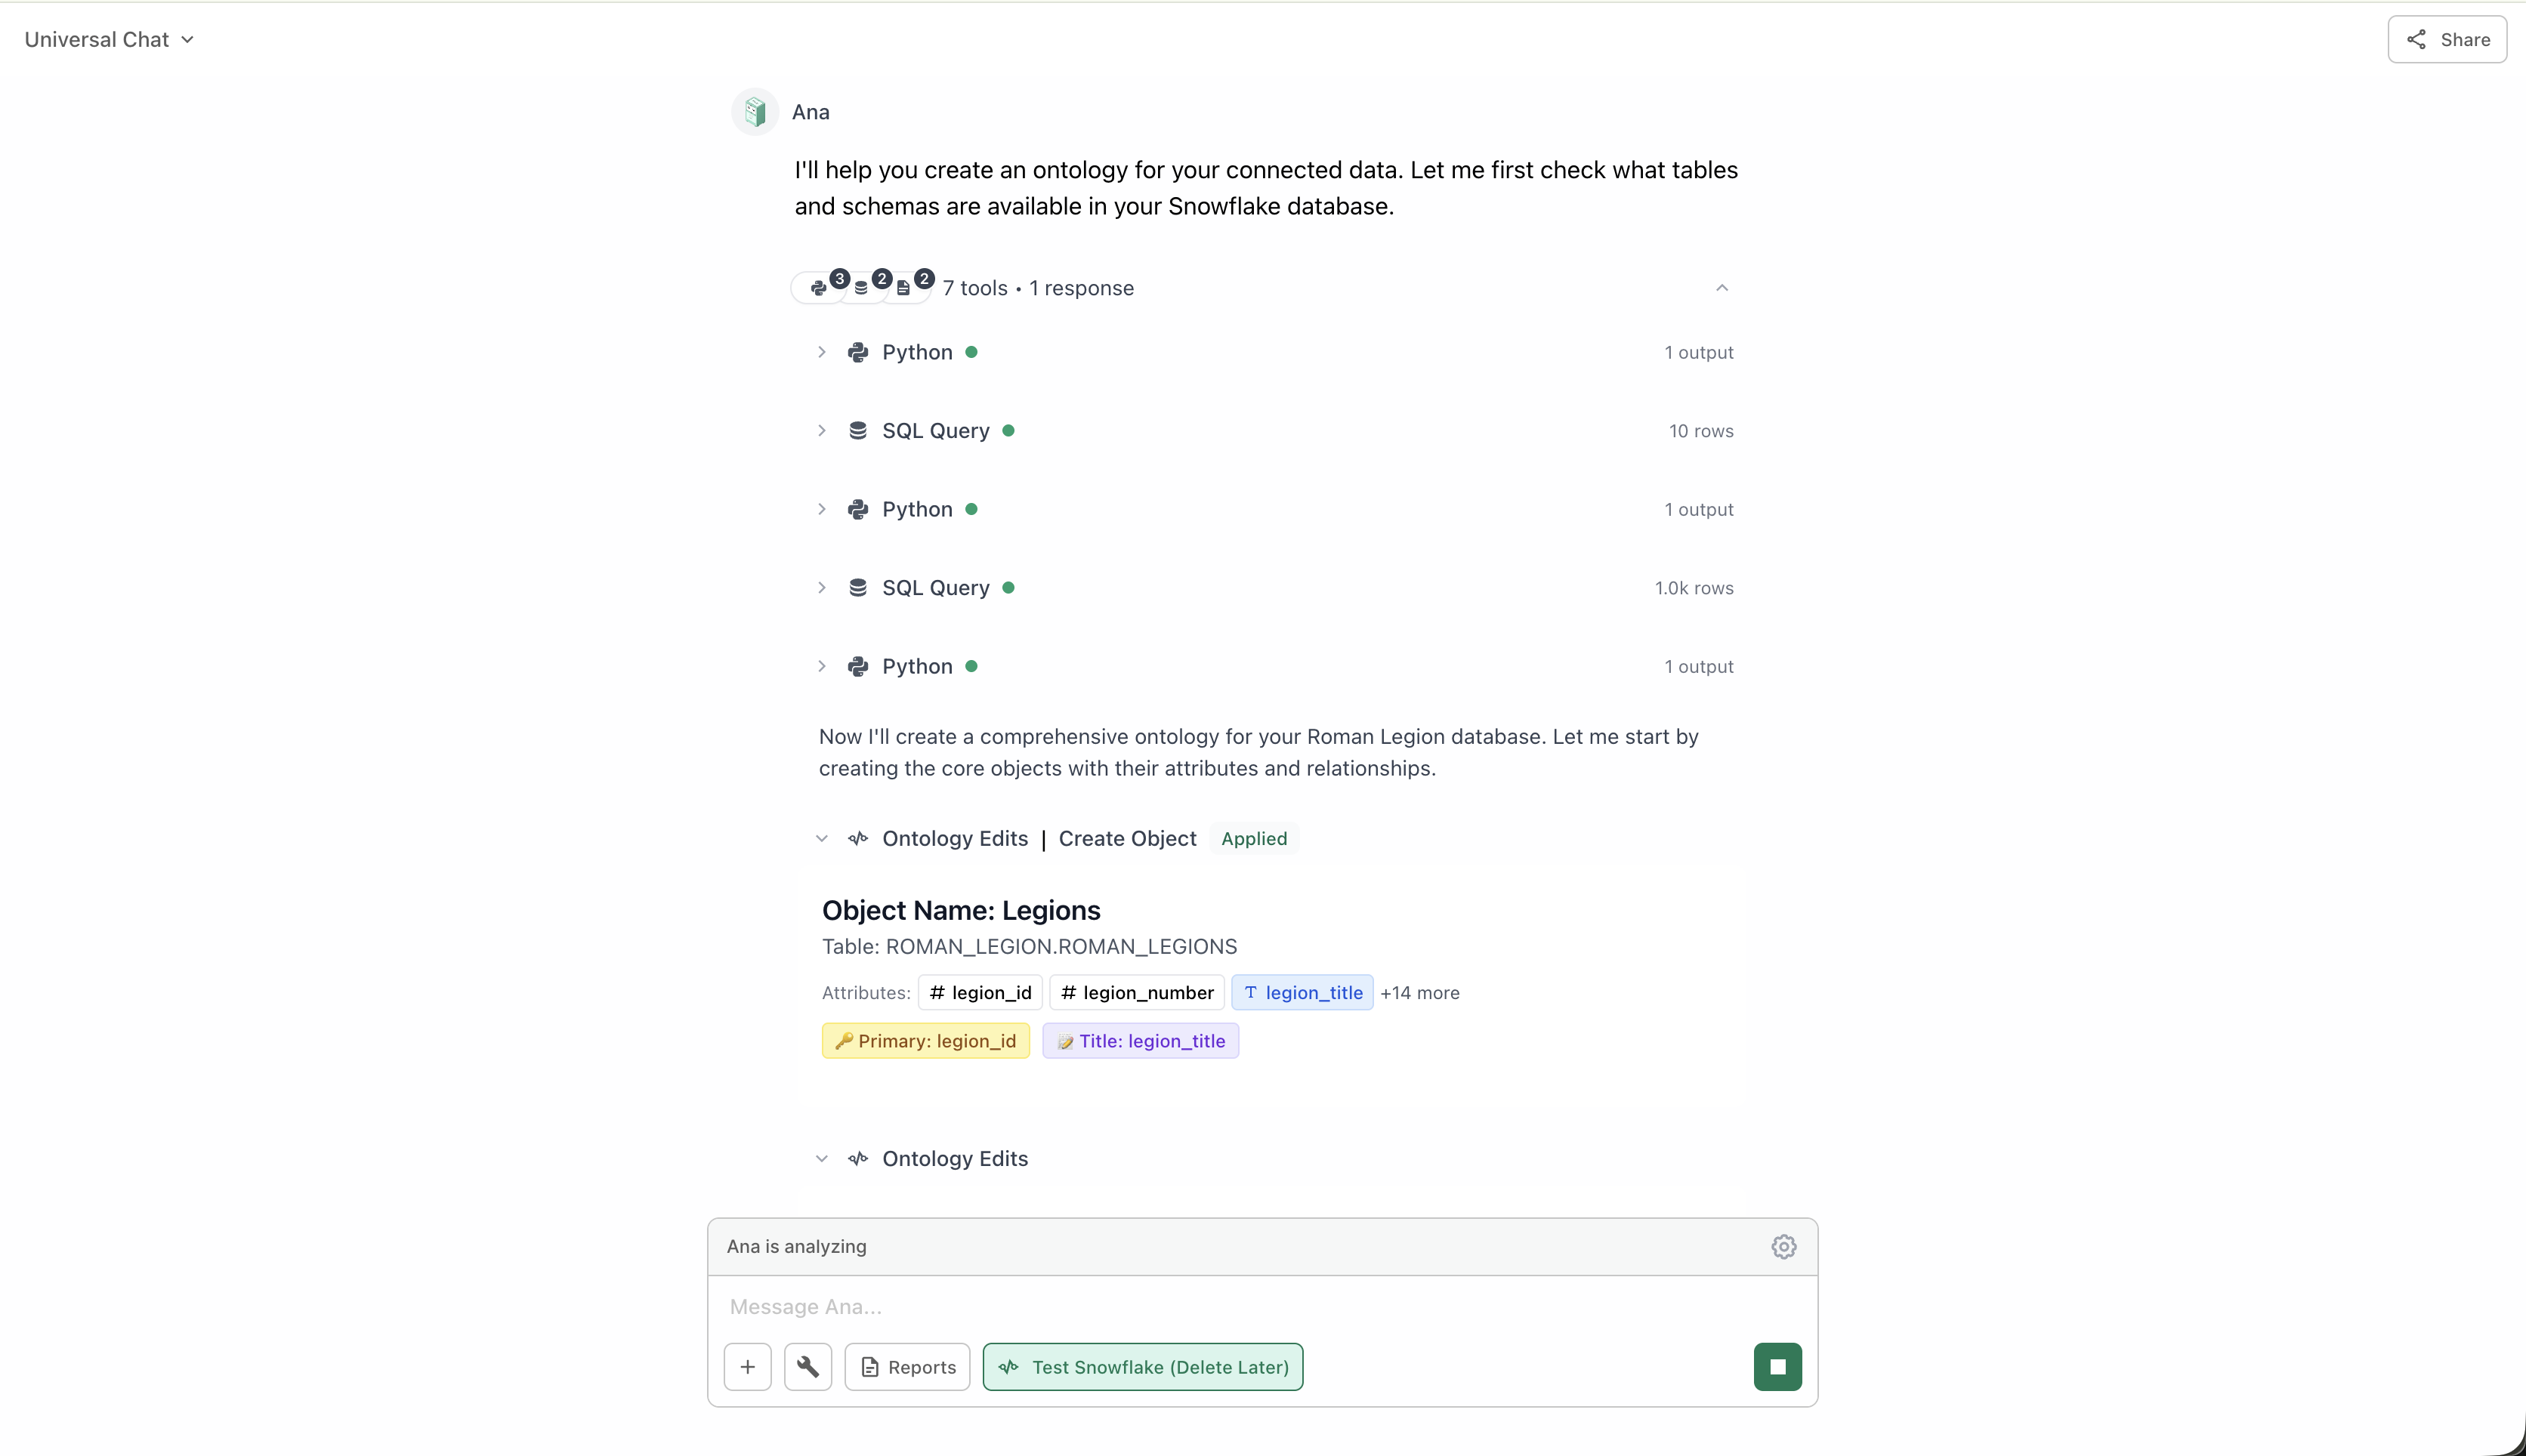This screenshot has height=1456, width=2526.
Task: Click the SQL database icon in tool summary
Action: tap(861, 289)
